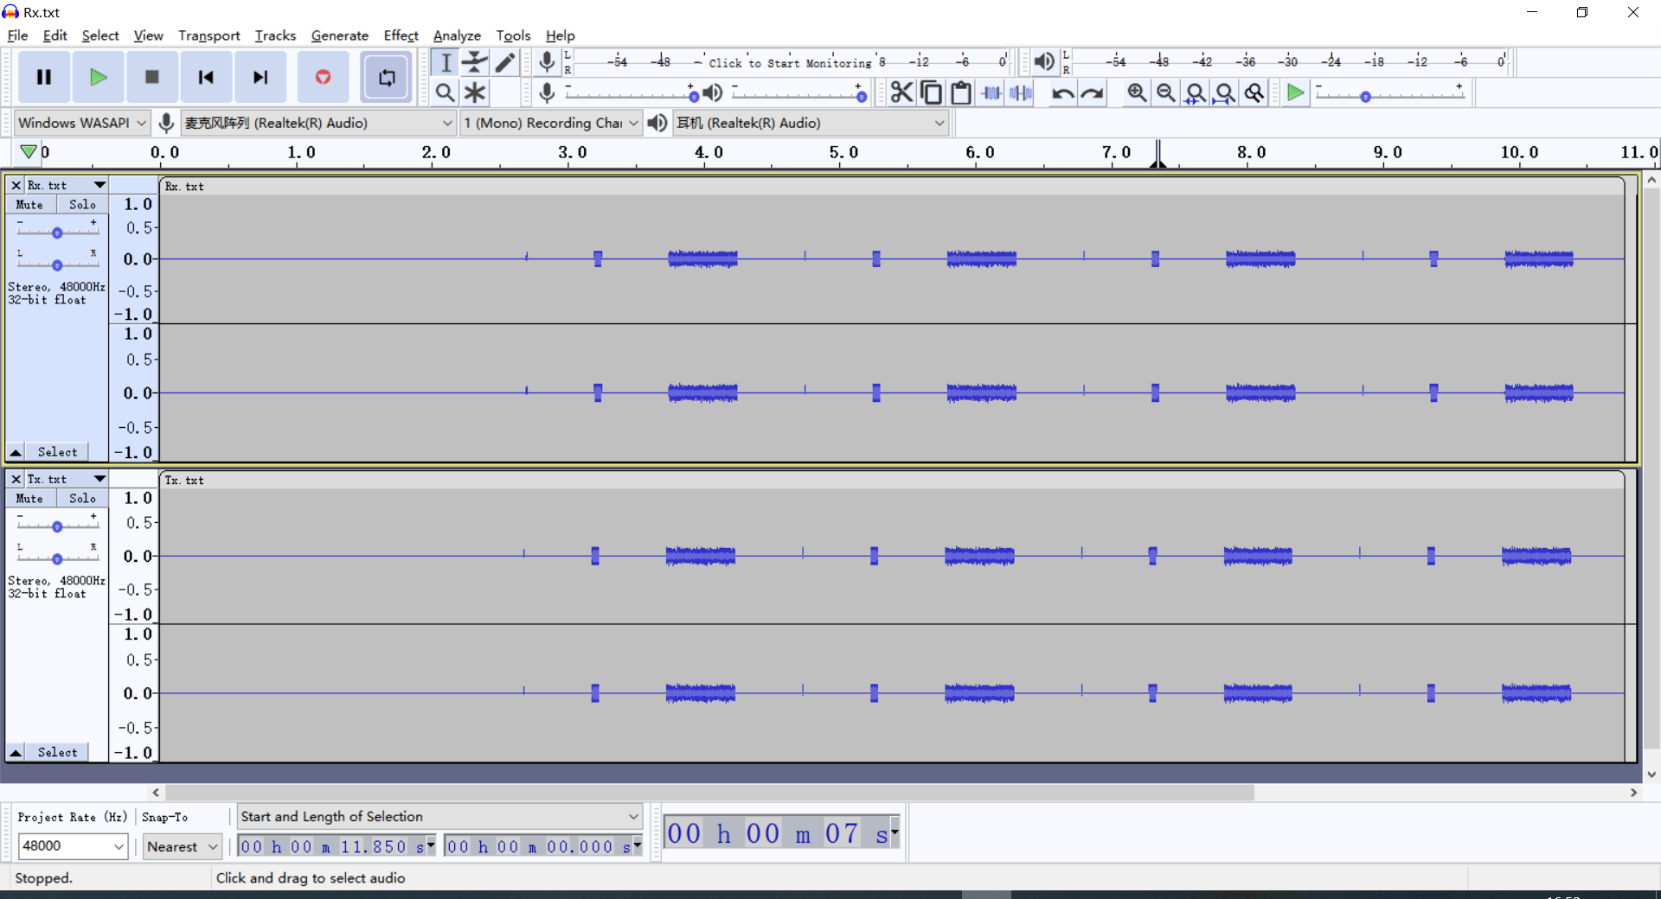Click the Zoom In magnifier icon
This screenshot has width=1661, height=899.
coord(1136,92)
